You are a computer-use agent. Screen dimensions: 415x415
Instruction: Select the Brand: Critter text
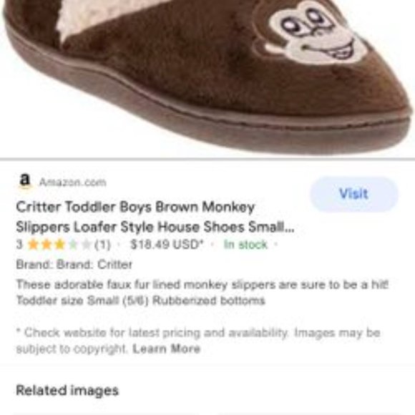[x=74, y=265]
